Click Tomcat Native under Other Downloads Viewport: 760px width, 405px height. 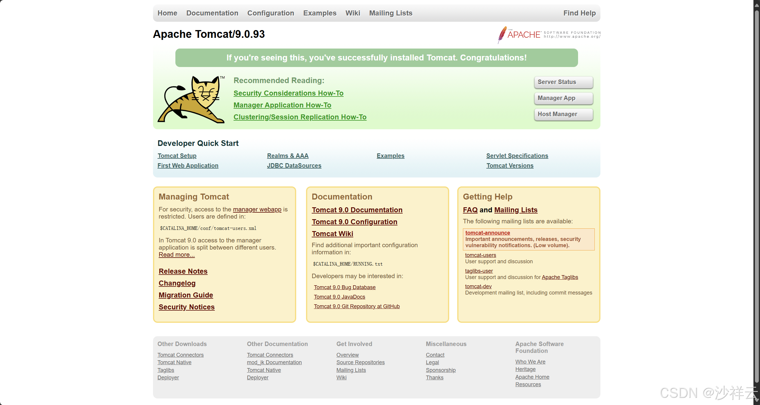point(174,362)
